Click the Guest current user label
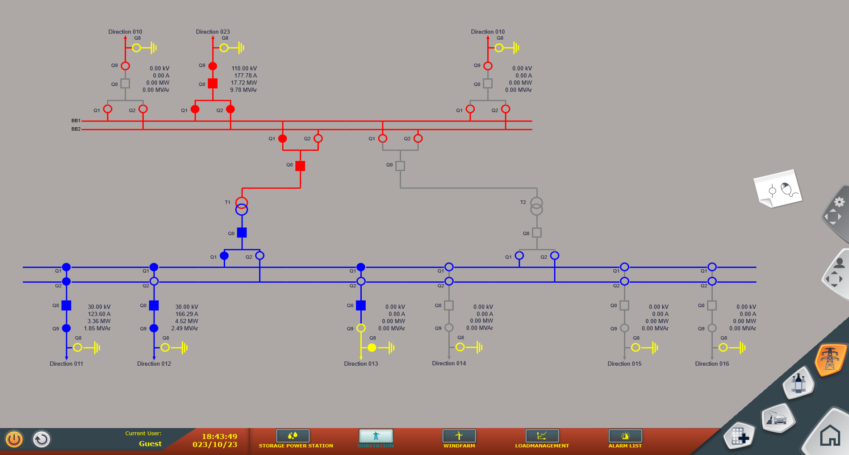The height and width of the screenshot is (455, 849). pos(150,444)
